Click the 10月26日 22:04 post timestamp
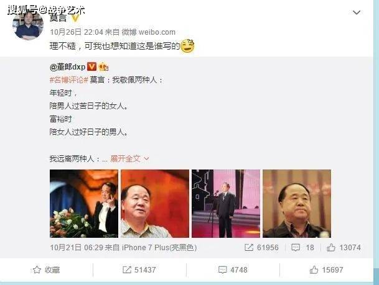 coord(77,32)
